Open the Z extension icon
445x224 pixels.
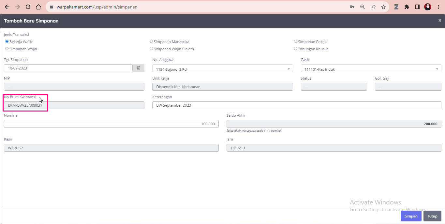396,7
